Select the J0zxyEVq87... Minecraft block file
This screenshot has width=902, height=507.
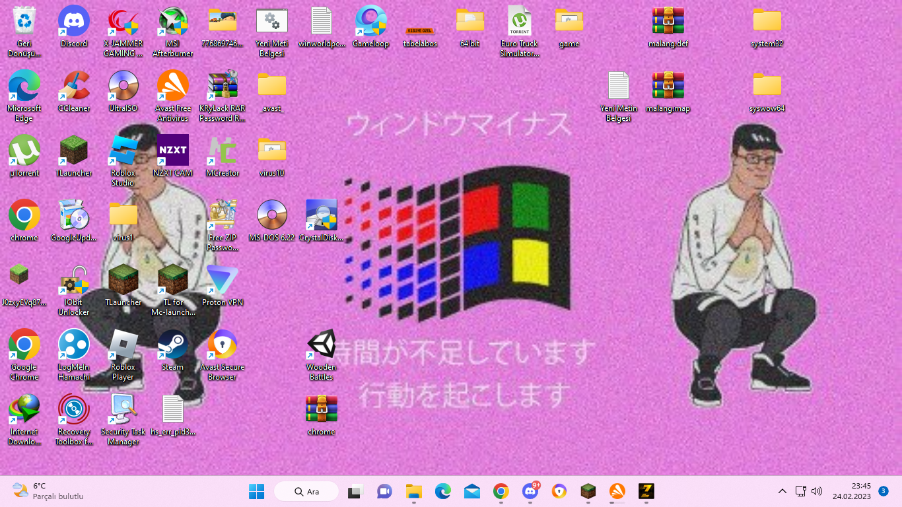[x=24, y=285]
